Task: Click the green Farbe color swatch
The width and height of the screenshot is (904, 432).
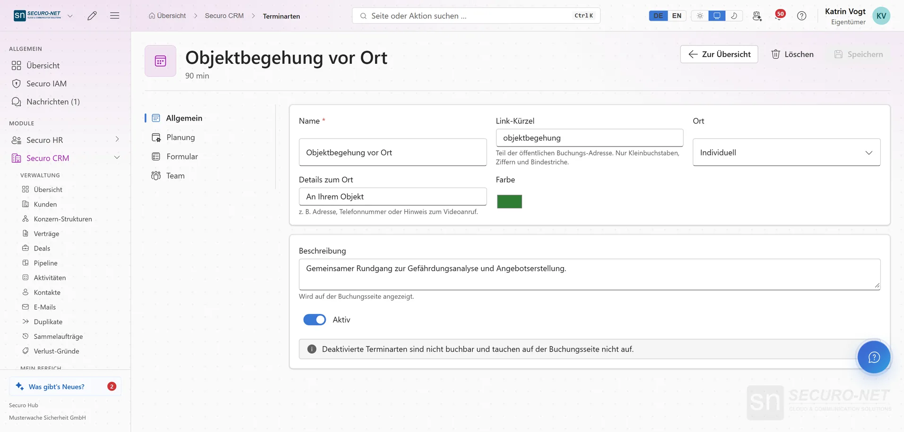Action: coord(509,201)
